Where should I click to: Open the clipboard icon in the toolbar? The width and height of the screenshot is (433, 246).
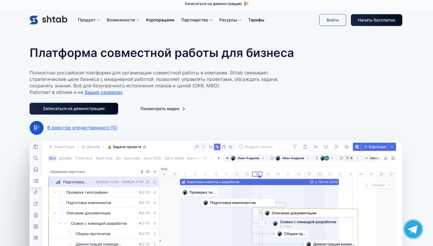(x=305, y=147)
